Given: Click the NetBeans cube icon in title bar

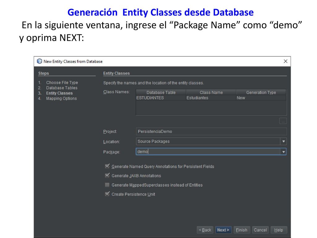Looking at the screenshot, I should (39, 61).
